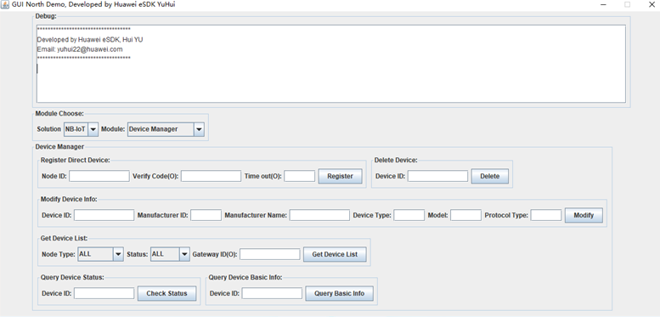Viewport: 660px width, 317px height.
Task: Focus the Node ID input field
Action: tap(99, 176)
